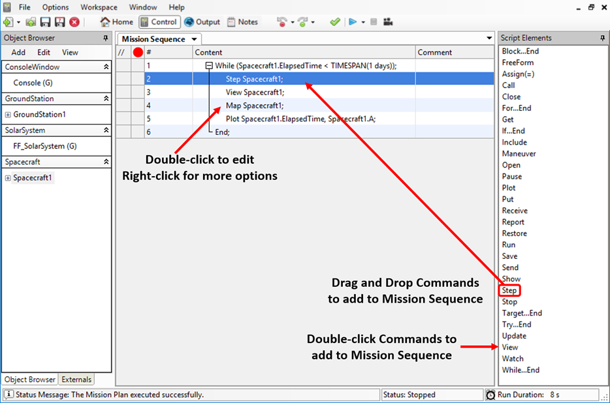Select Target...End in Script Elements

click(x=522, y=313)
